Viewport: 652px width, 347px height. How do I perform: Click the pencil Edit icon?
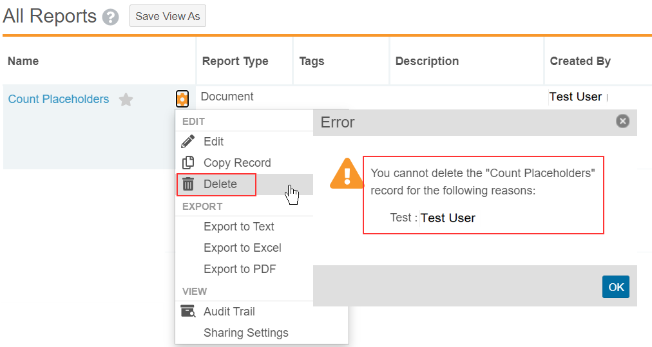coord(188,142)
